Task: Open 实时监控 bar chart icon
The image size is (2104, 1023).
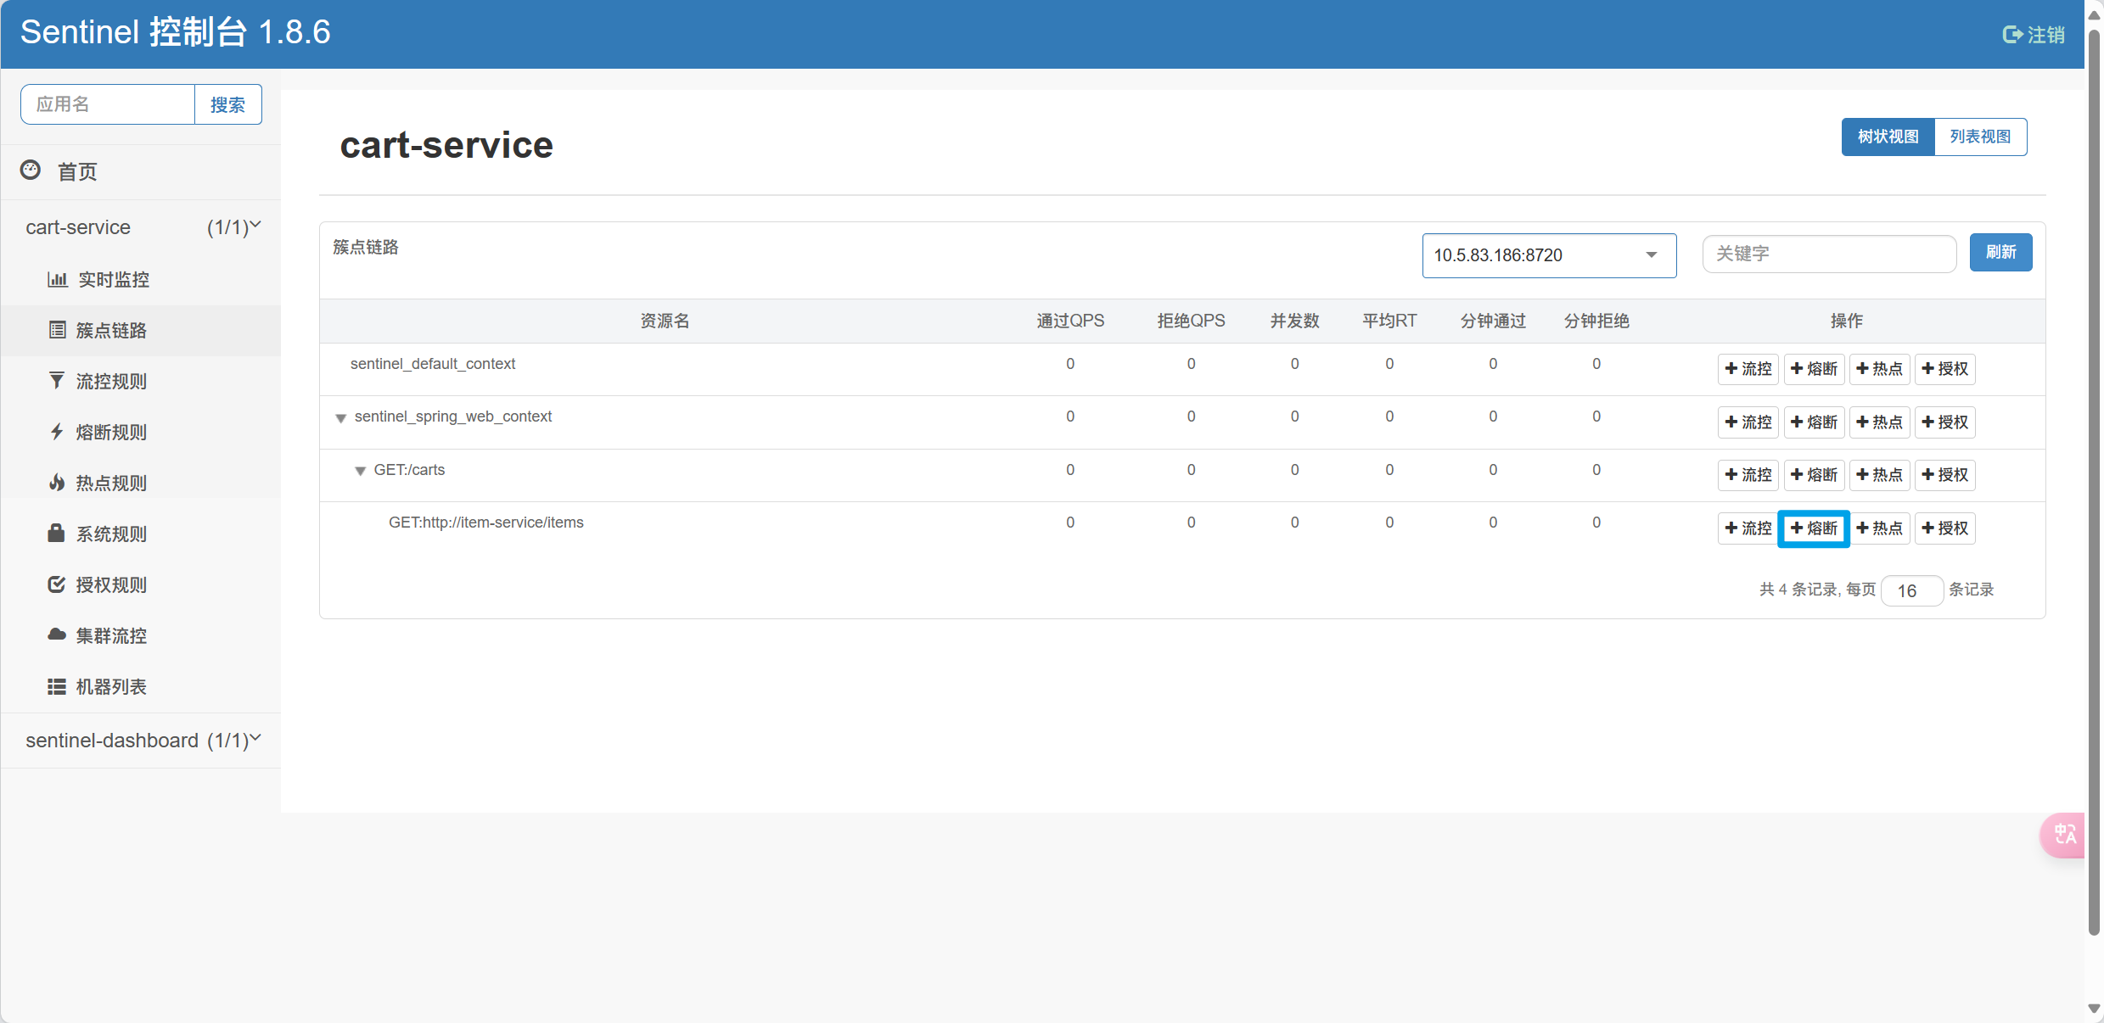Action: 57,279
